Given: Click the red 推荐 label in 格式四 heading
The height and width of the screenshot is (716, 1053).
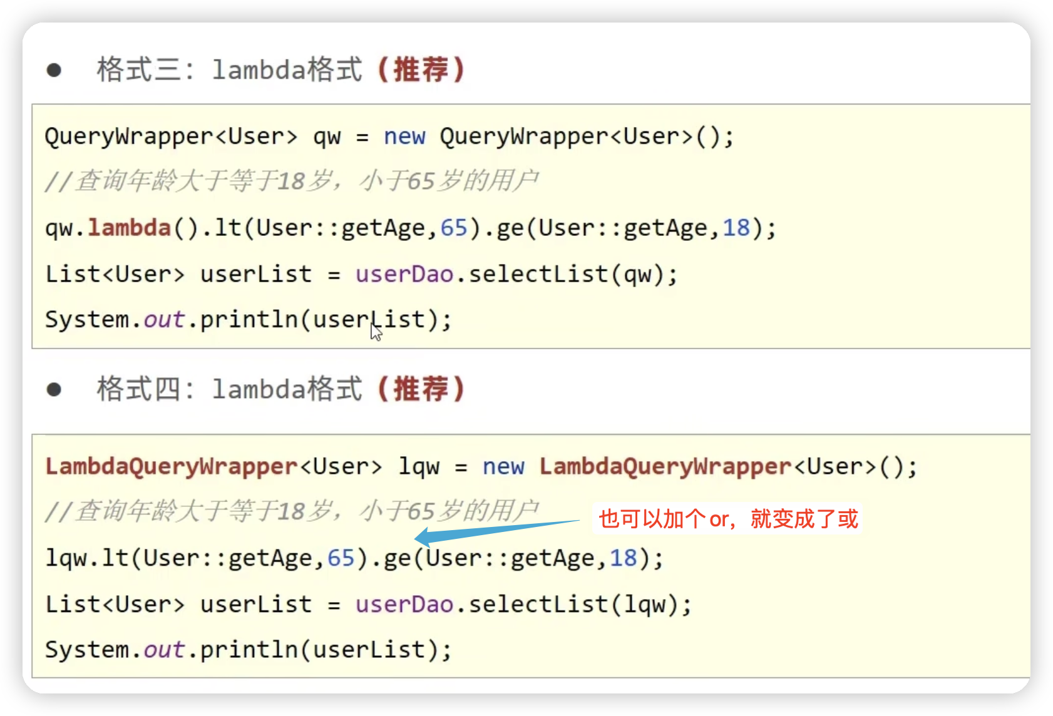Looking at the screenshot, I should tap(421, 389).
